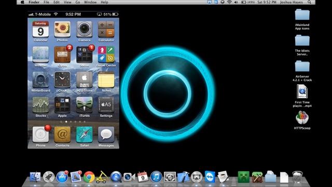Viewport: 332px width, 187px height.
Task: Click the AirPlay indicator in iPhone status bar
Action: (x=99, y=14)
